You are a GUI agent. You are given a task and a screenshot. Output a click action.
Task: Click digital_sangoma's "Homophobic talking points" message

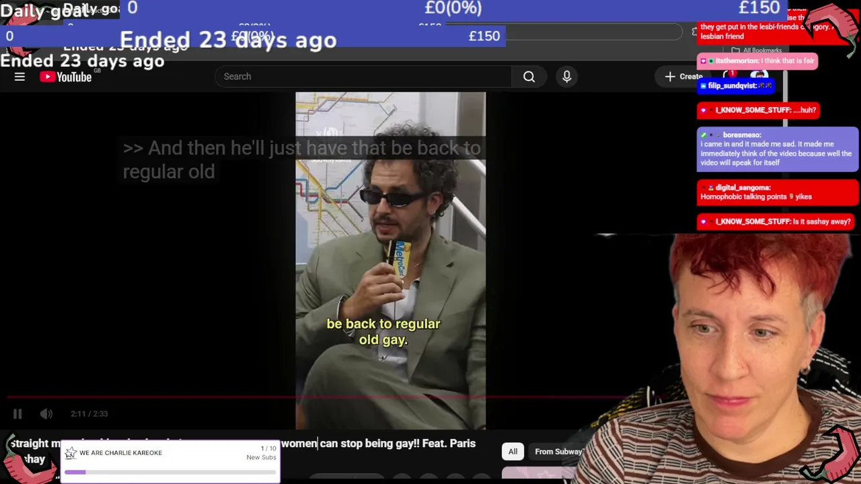(x=778, y=192)
